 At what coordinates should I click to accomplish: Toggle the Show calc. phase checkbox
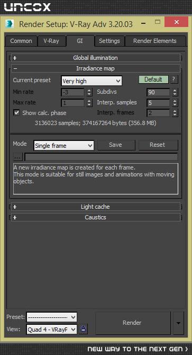tap(16, 113)
